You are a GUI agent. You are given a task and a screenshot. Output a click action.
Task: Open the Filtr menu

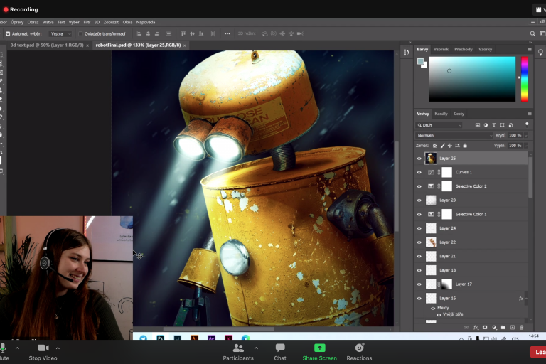point(87,22)
